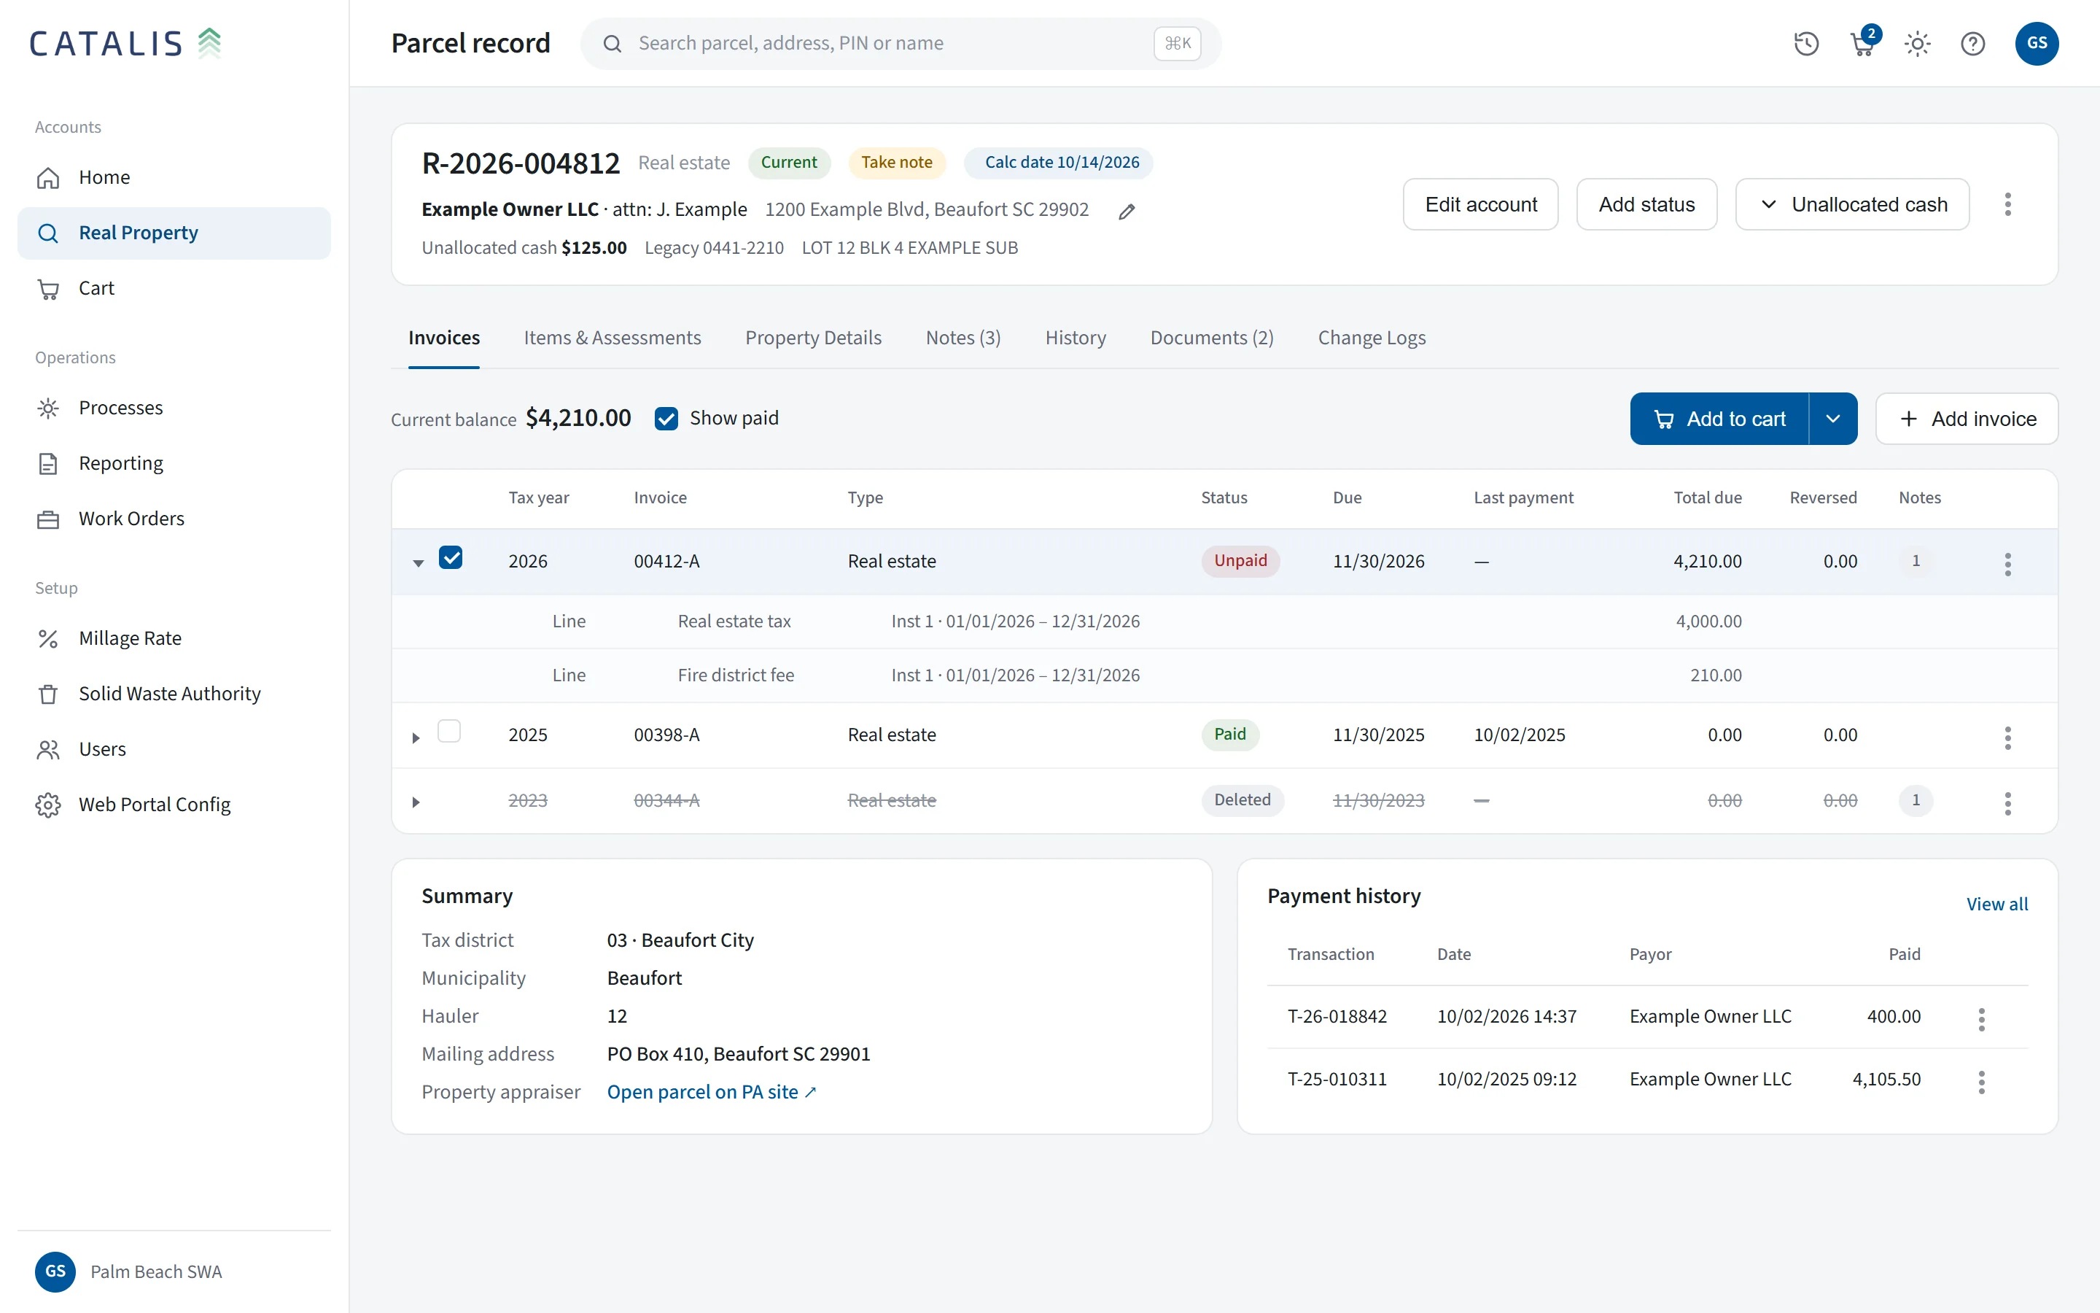Open the parcel header more options menu
This screenshot has height=1313, width=2100.
click(x=2007, y=204)
